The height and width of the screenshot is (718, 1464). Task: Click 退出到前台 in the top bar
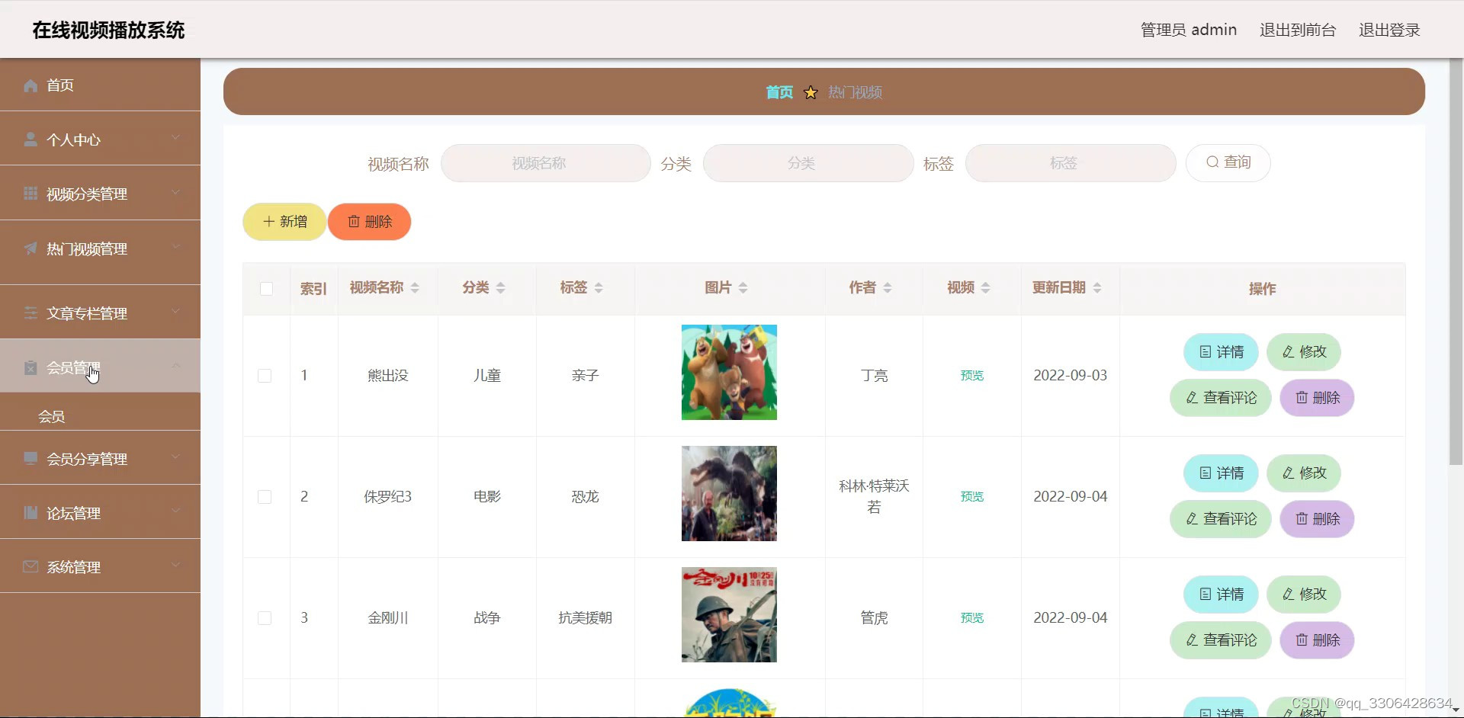tap(1298, 30)
